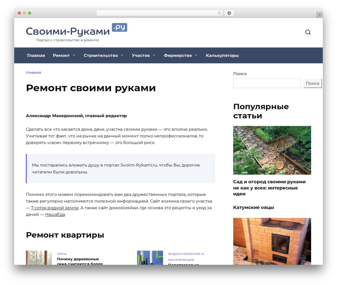This screenshot has width=337, height=285.
Task: Click tagline Портал о строительстве и ремонте
Action: pyautogui.click(x=68, y=40)
